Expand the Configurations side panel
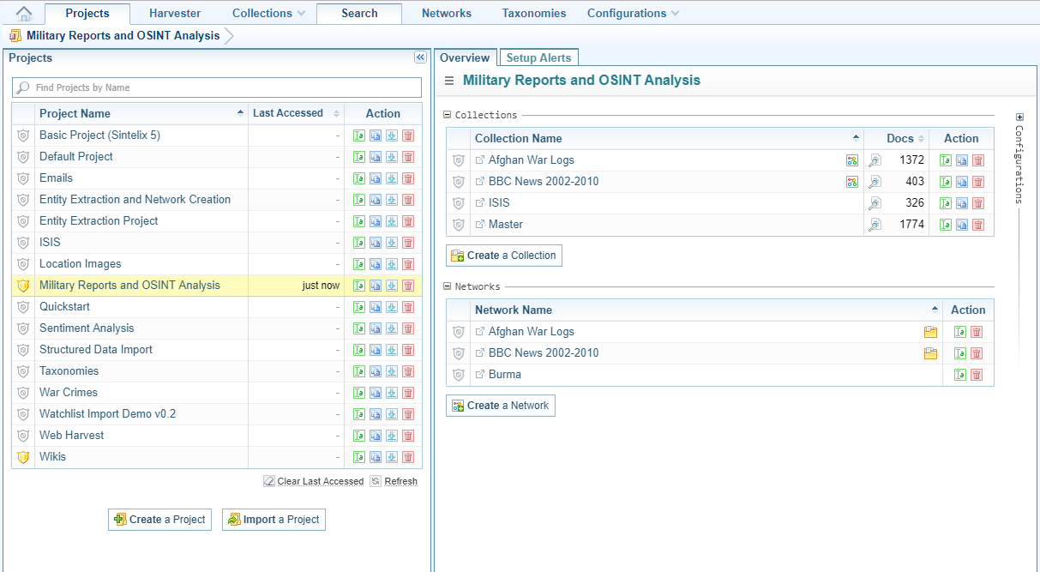The image size is (1040, 572). pyautogui.click(x=1019, y=117)
